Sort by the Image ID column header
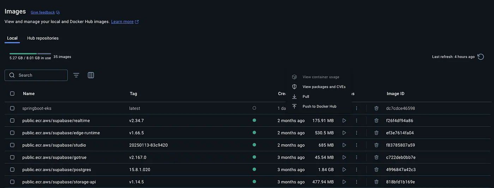494x188 pixels. (x=396, y=94)
